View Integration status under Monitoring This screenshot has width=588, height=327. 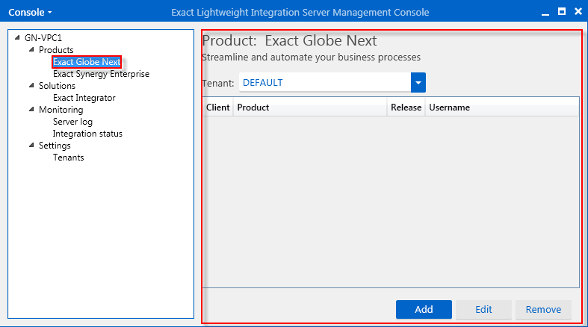pyautogui.click(x=87, y=134)
